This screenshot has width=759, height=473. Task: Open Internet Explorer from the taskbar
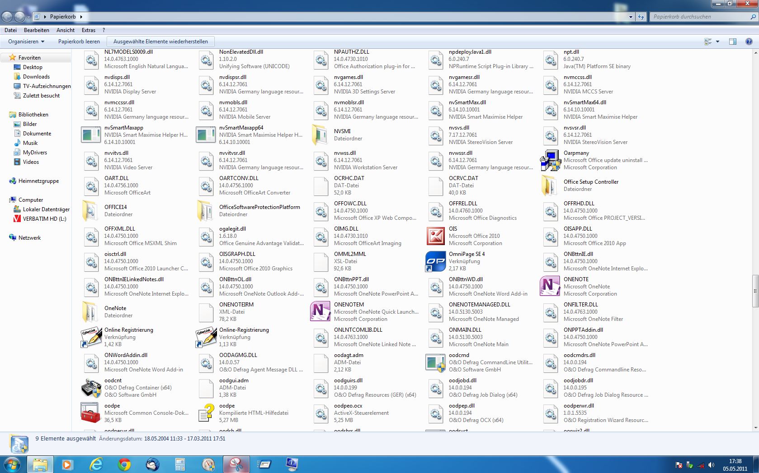point(96,464)
